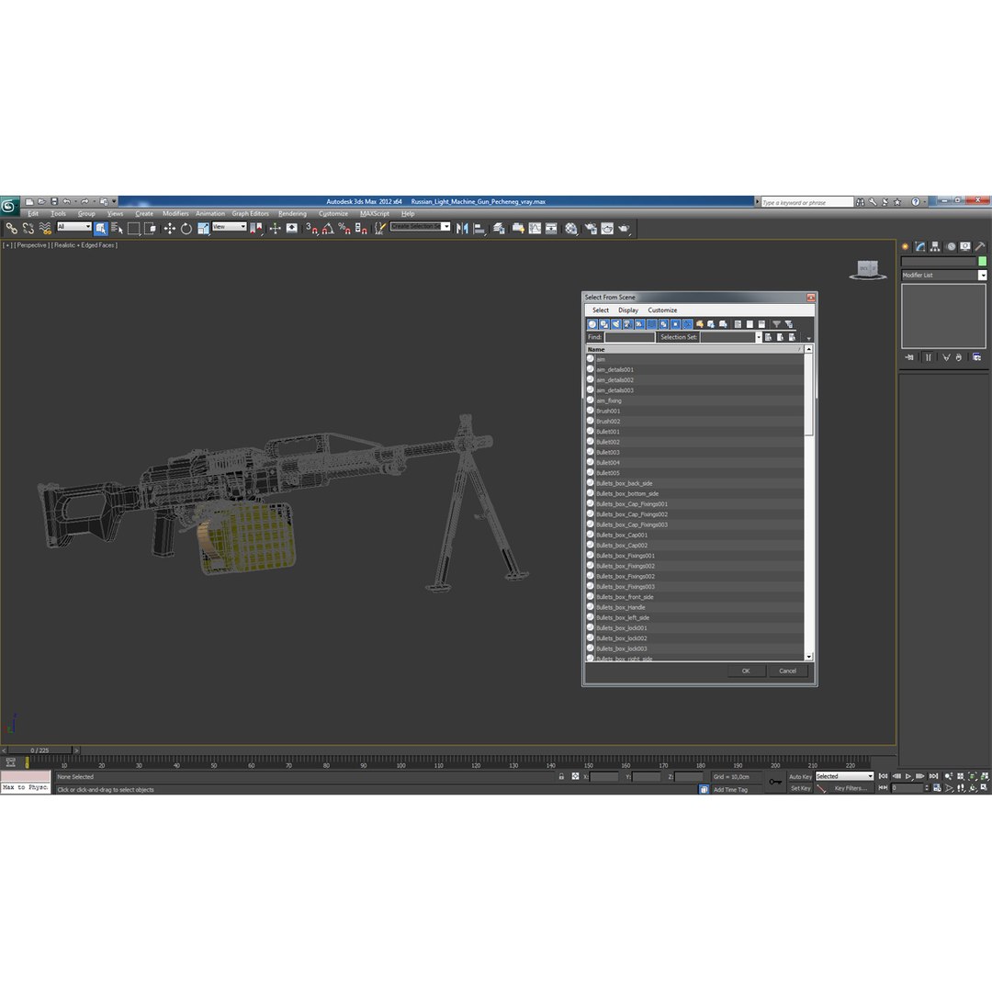
Task: Click OK in Select From Scene
Action: tap(746, 671)
